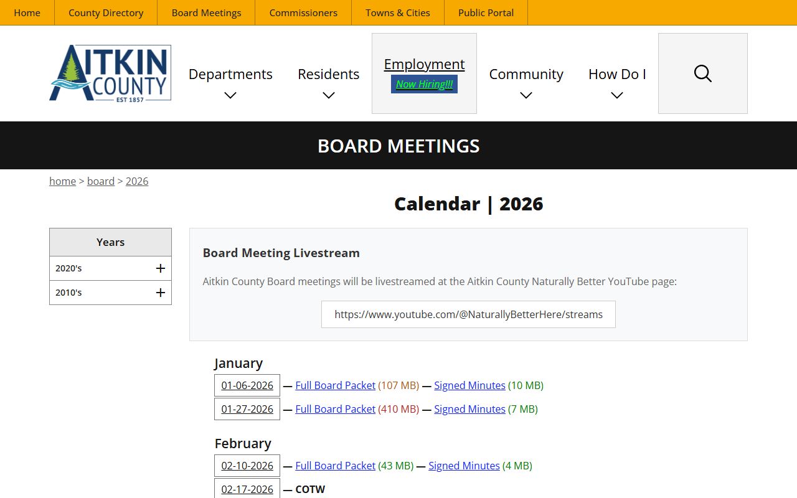Click the Board Meeting Livestream heading

(281, 253)
